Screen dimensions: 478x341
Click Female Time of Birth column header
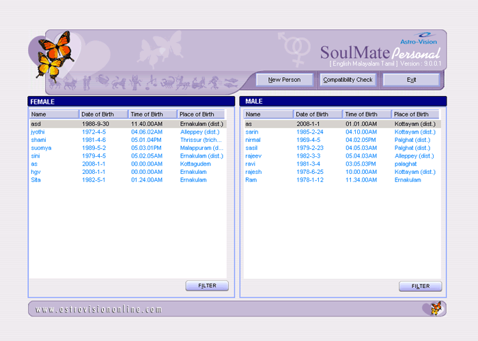pyautogui.click(x=152, y=114)
